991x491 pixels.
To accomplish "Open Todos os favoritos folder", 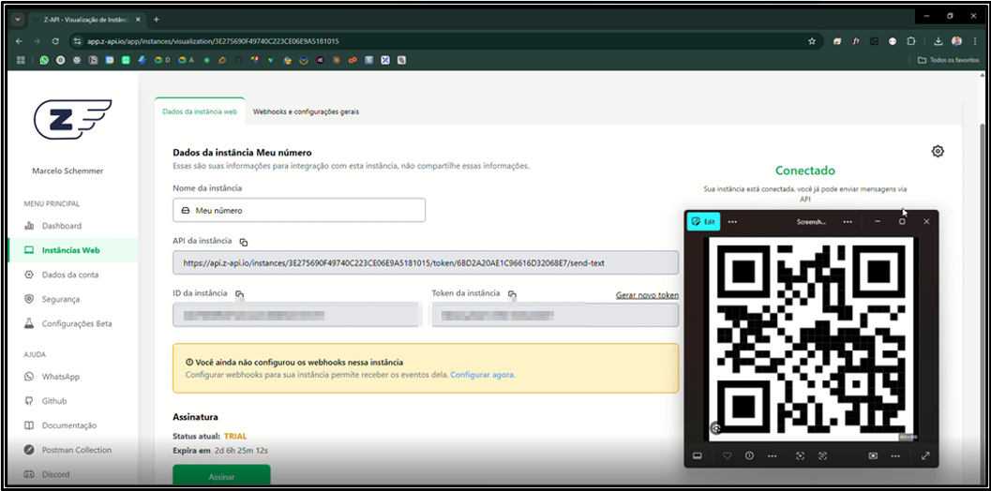I will (x=949, y=60).
